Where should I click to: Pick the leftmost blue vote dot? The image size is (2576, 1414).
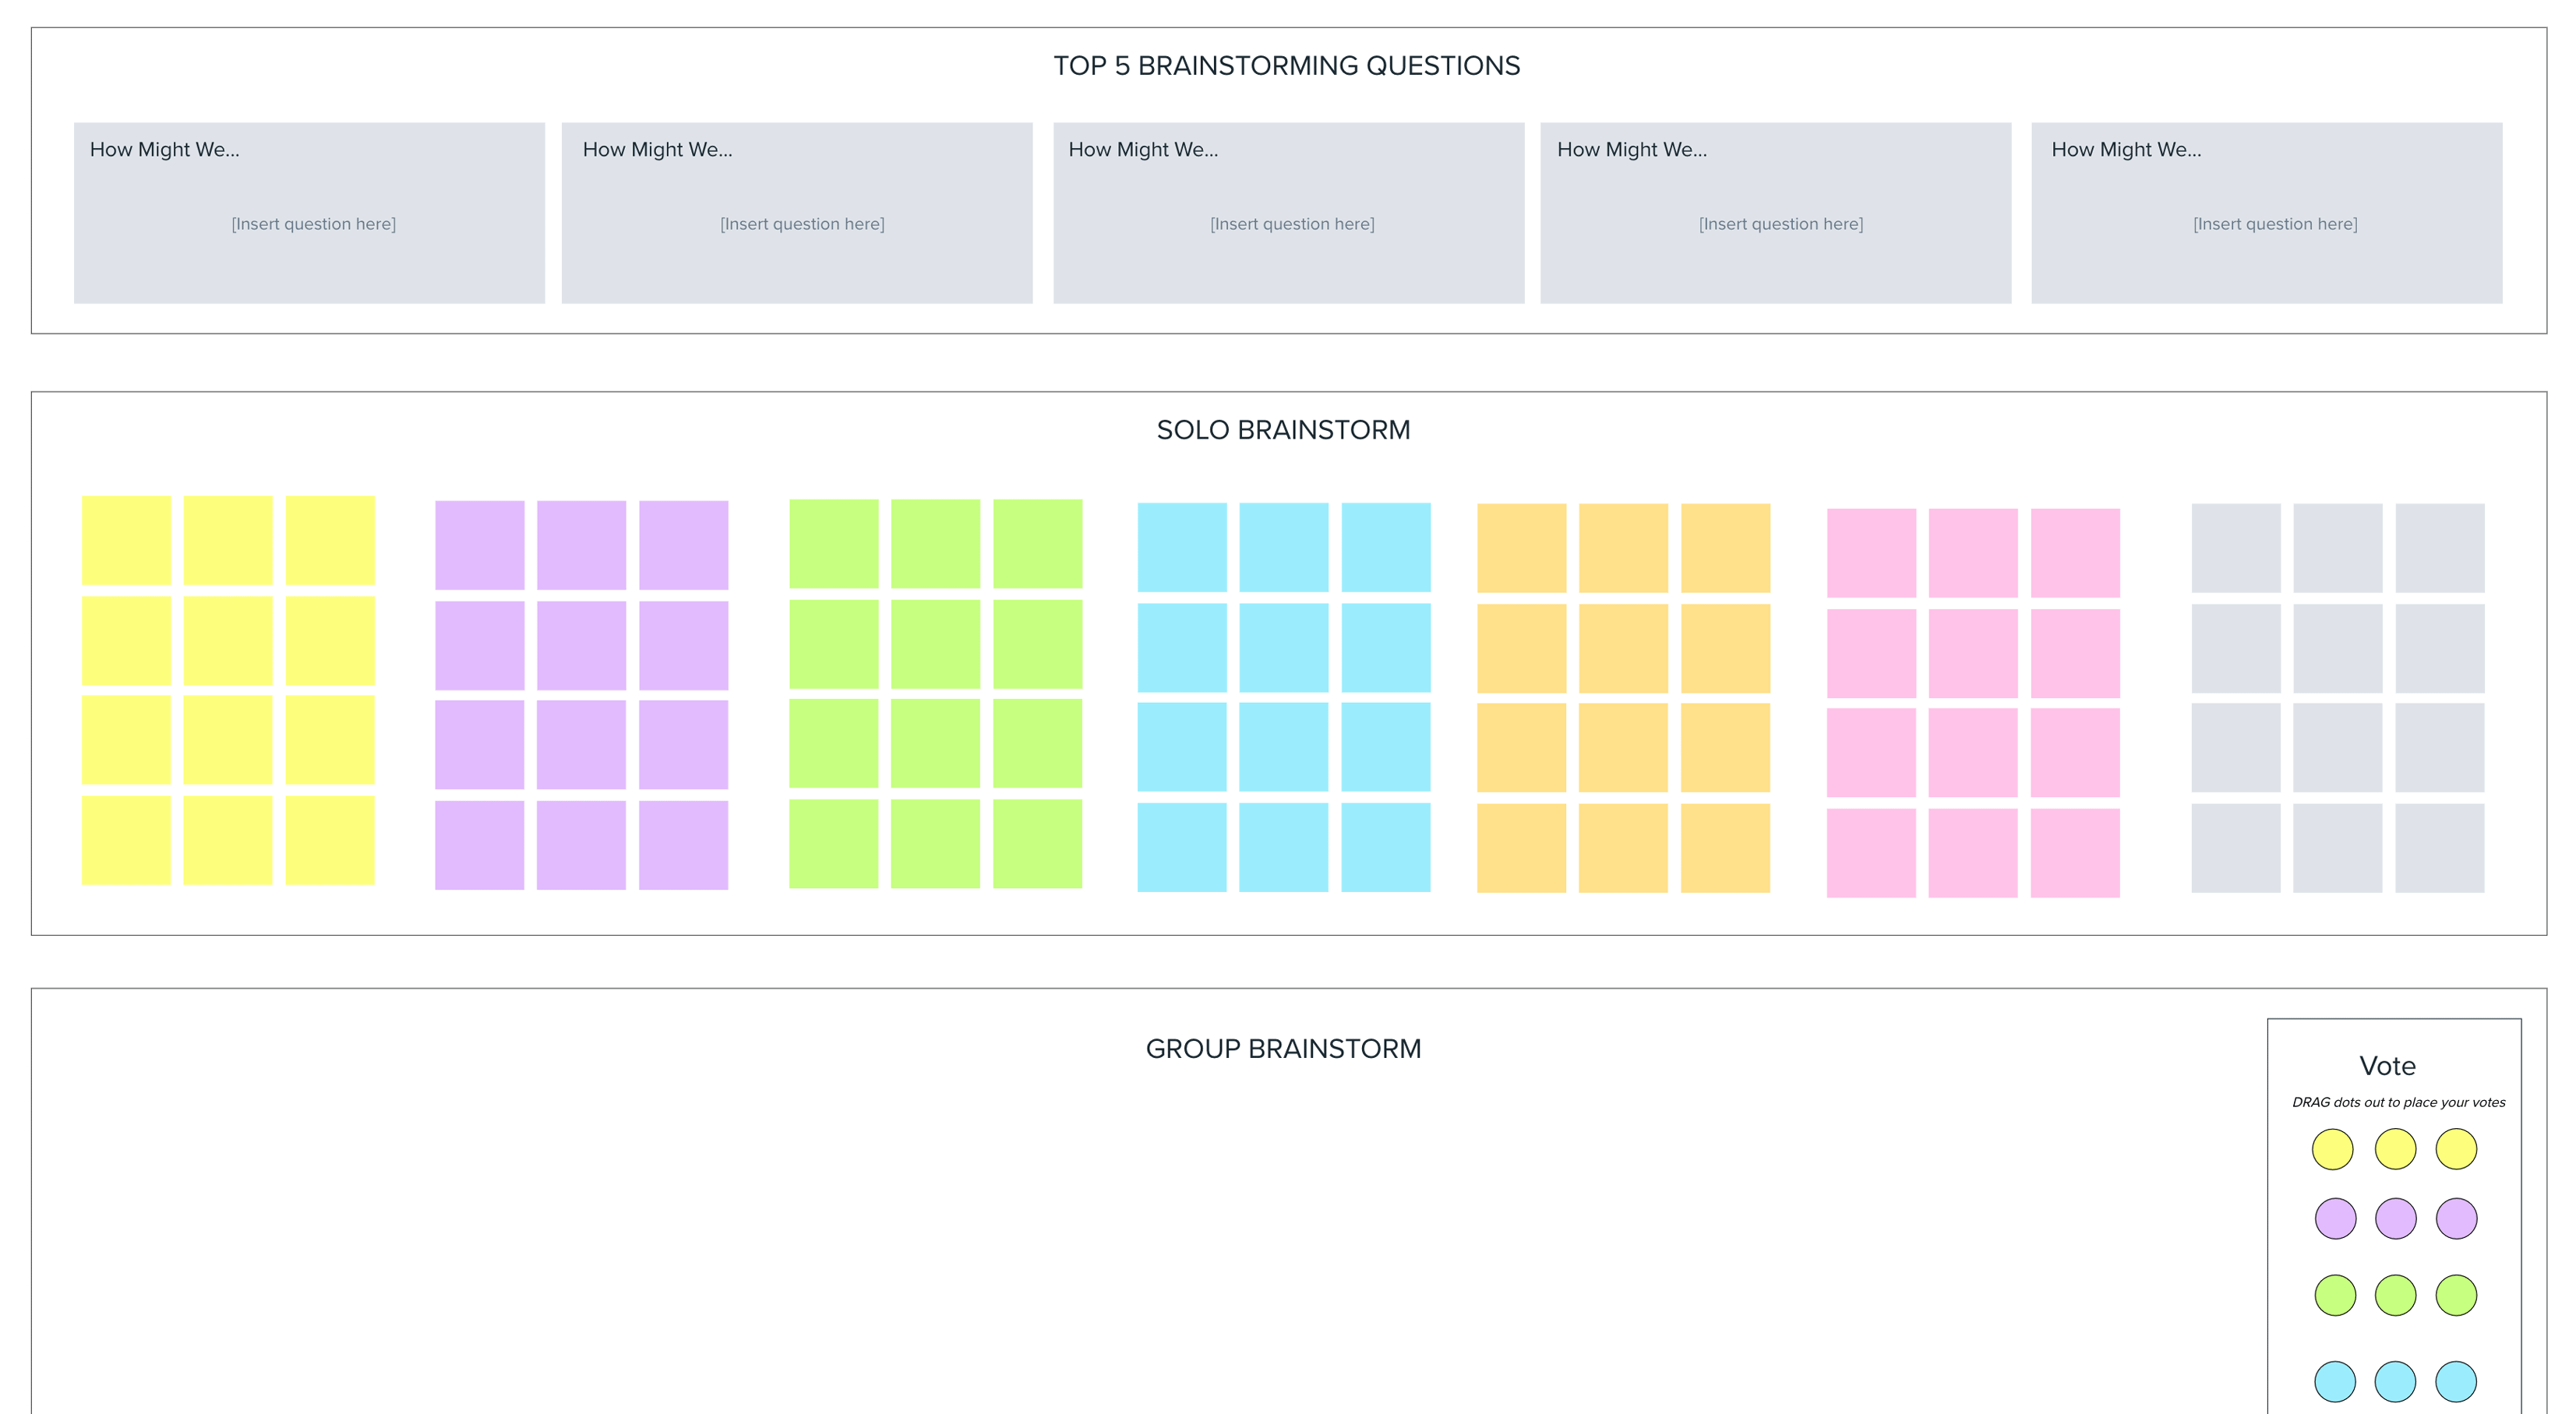click(2335, 1382)
